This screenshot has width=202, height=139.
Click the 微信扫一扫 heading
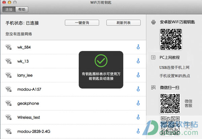tap(169, 87)
